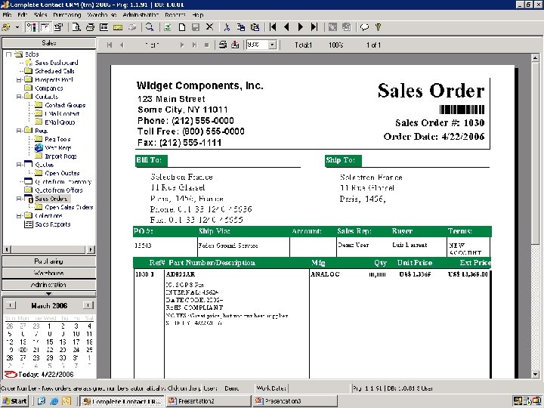
Task: Click report viewer first page button
Action: pos(110,45)
